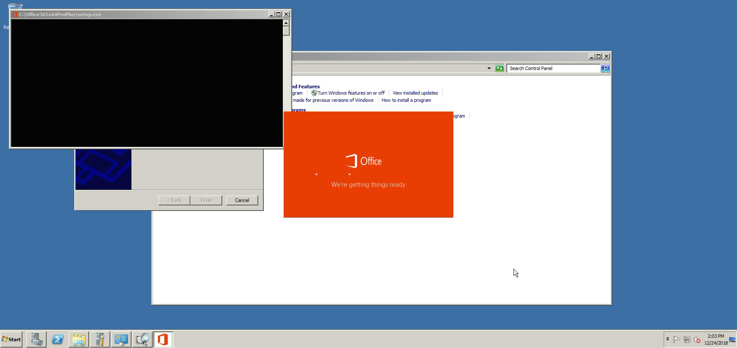The width and height of the screenshot is (737, 348).
Task: Open 'How to install a program' link
Action: (406, 100)
